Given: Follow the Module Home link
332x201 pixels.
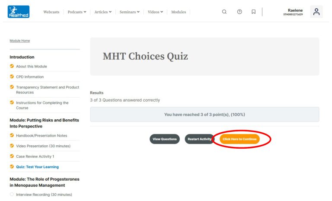Looking at the screenshot, I should [x=20, y=41].
